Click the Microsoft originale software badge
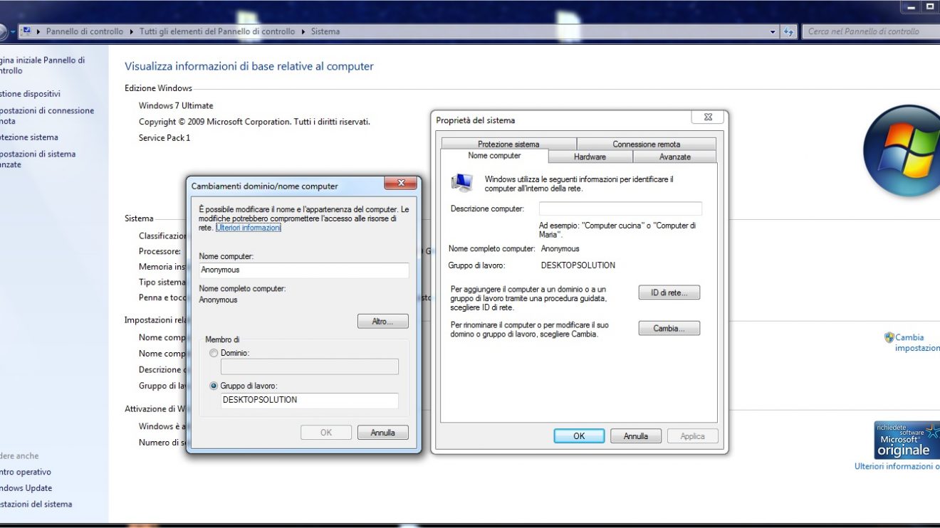The width and height of the screenshot is (940, 528). pos(907,440)
